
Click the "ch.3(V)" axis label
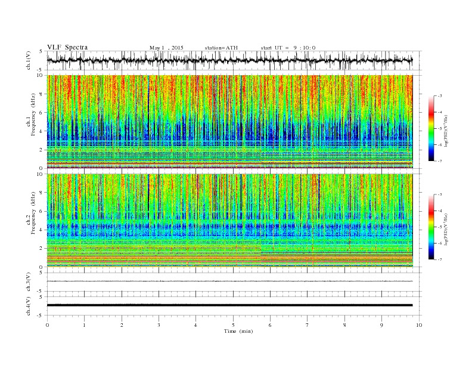click(29, 282)
